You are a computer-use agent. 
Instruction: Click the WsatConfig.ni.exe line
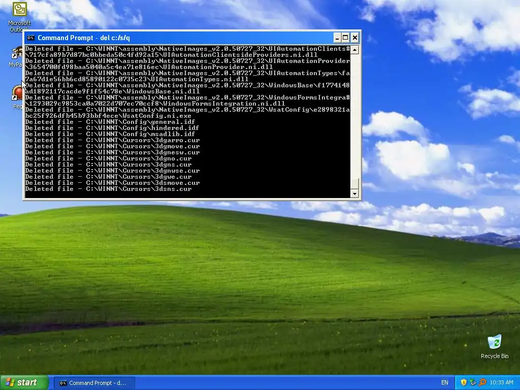(x=108, y=116)
